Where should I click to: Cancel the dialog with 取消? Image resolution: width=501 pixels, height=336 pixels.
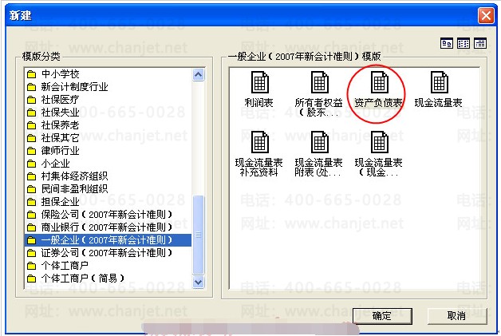456,316
